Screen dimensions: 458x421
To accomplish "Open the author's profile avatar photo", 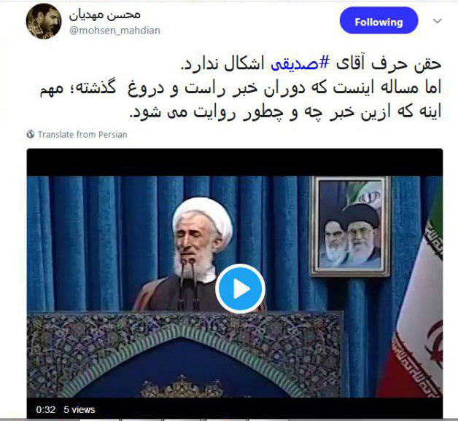I will 44,21.
